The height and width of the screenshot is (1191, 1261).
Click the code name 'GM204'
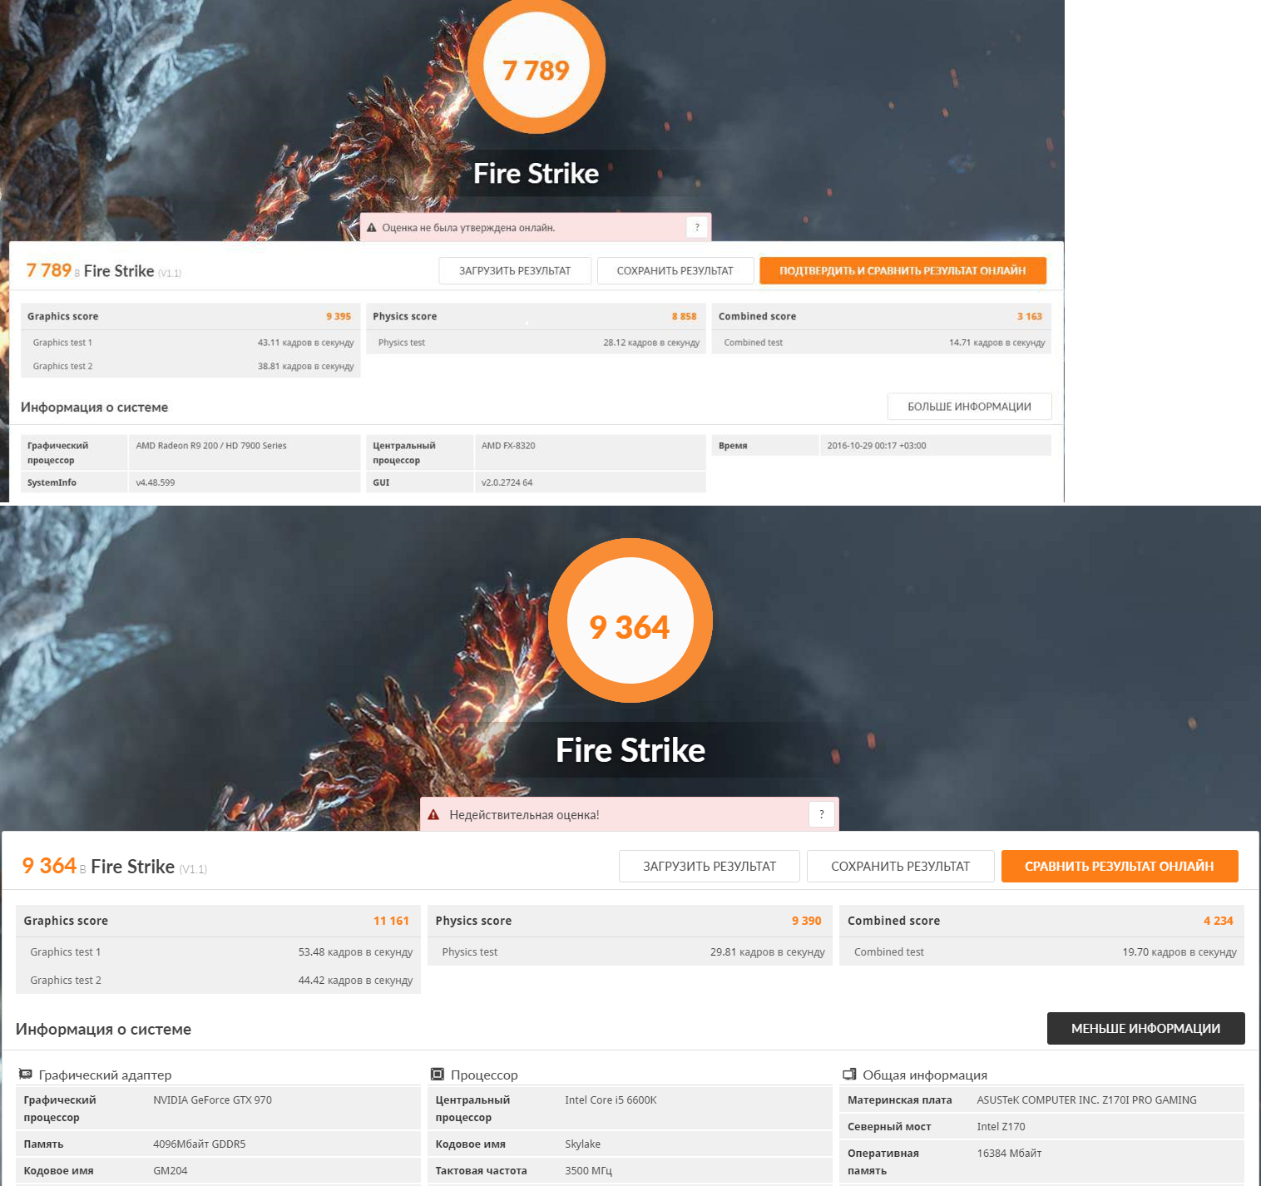[x=171, y=1170]
